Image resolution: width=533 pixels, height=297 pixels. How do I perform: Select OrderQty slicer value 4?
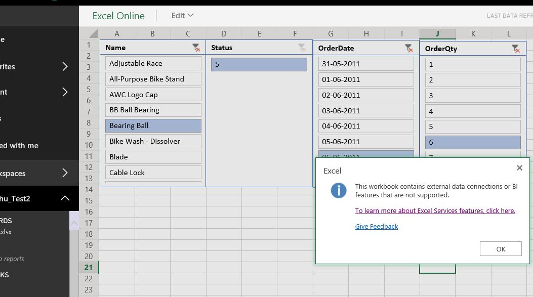(x=473, y=111)
